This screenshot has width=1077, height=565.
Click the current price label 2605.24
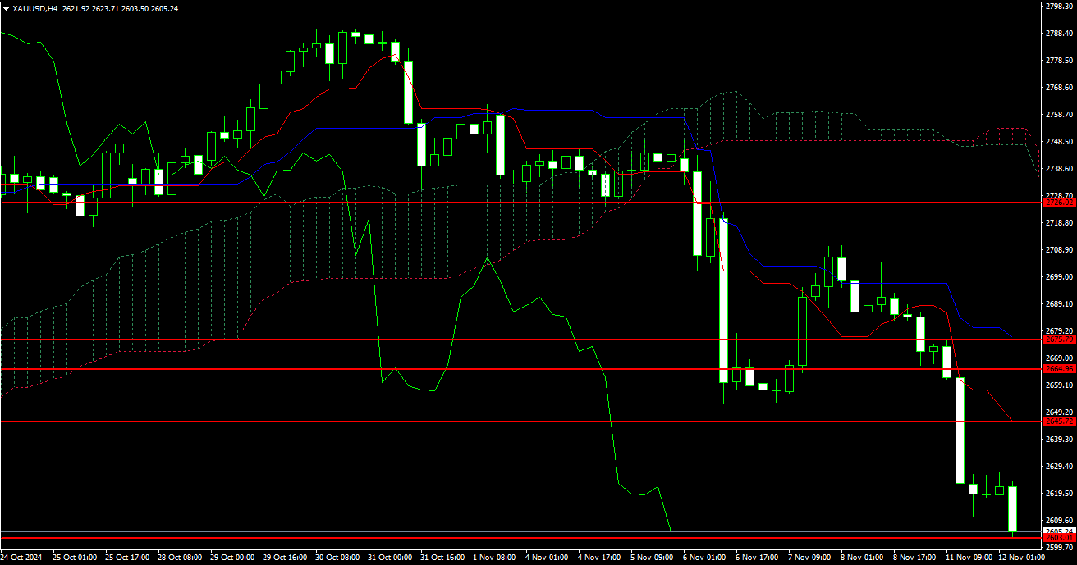tap(1057, 531)
